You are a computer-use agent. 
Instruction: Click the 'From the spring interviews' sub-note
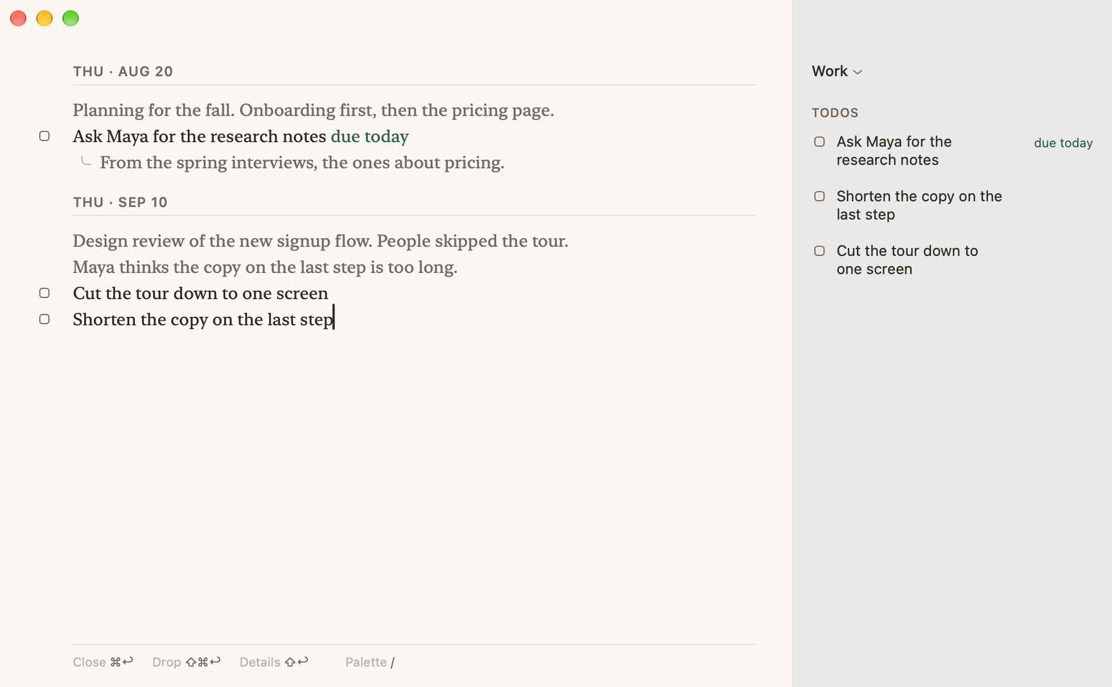302,163
